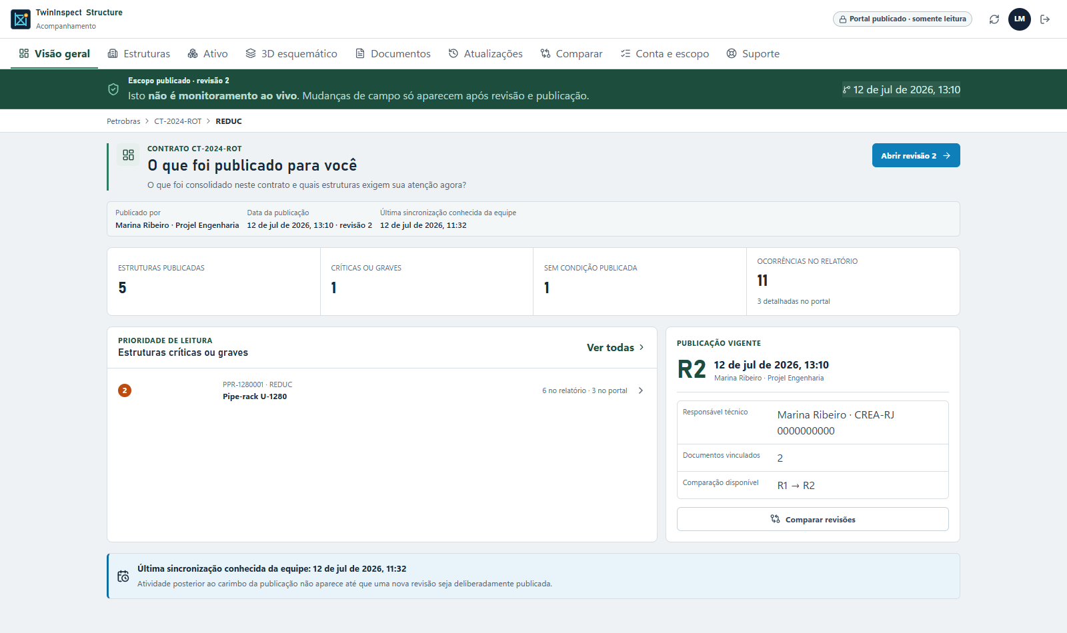Click the refresh icon in header
The height and width of the screenshot is (633, 1067).
[994, 19]
